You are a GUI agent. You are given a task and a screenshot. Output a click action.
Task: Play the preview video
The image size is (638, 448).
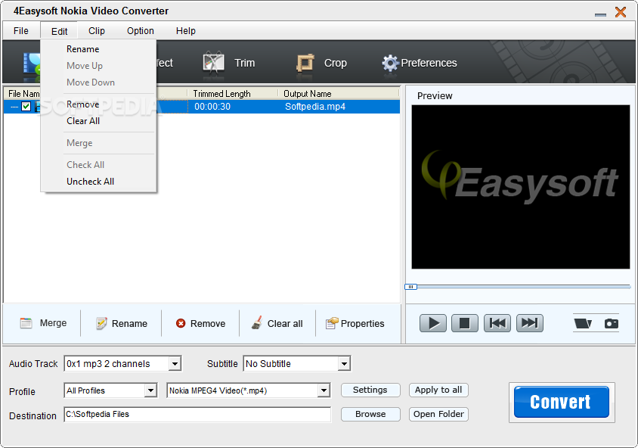pyautogui.click(x=433, y=323)
